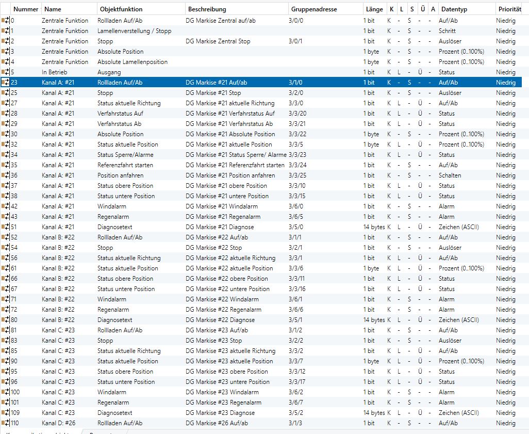Sort by the Priorität column header
529x434 pixels.
click(510, 9)
